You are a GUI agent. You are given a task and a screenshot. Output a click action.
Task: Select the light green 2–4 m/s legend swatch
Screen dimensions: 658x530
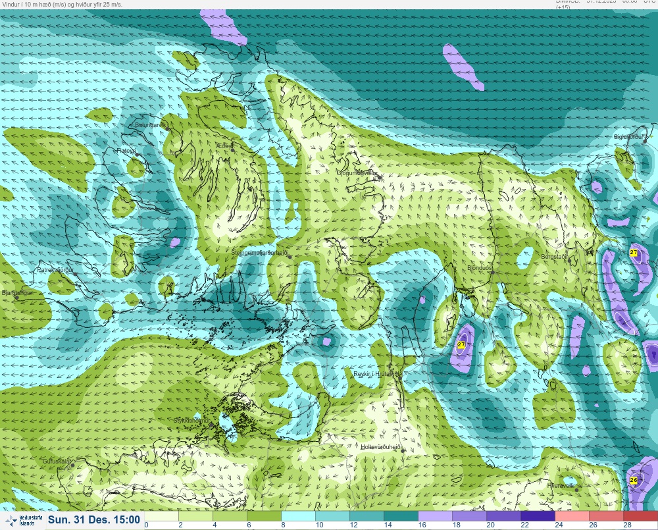click(195, 516)
